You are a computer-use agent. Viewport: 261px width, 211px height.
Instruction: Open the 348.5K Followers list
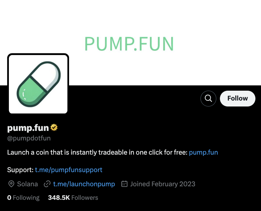73,198
